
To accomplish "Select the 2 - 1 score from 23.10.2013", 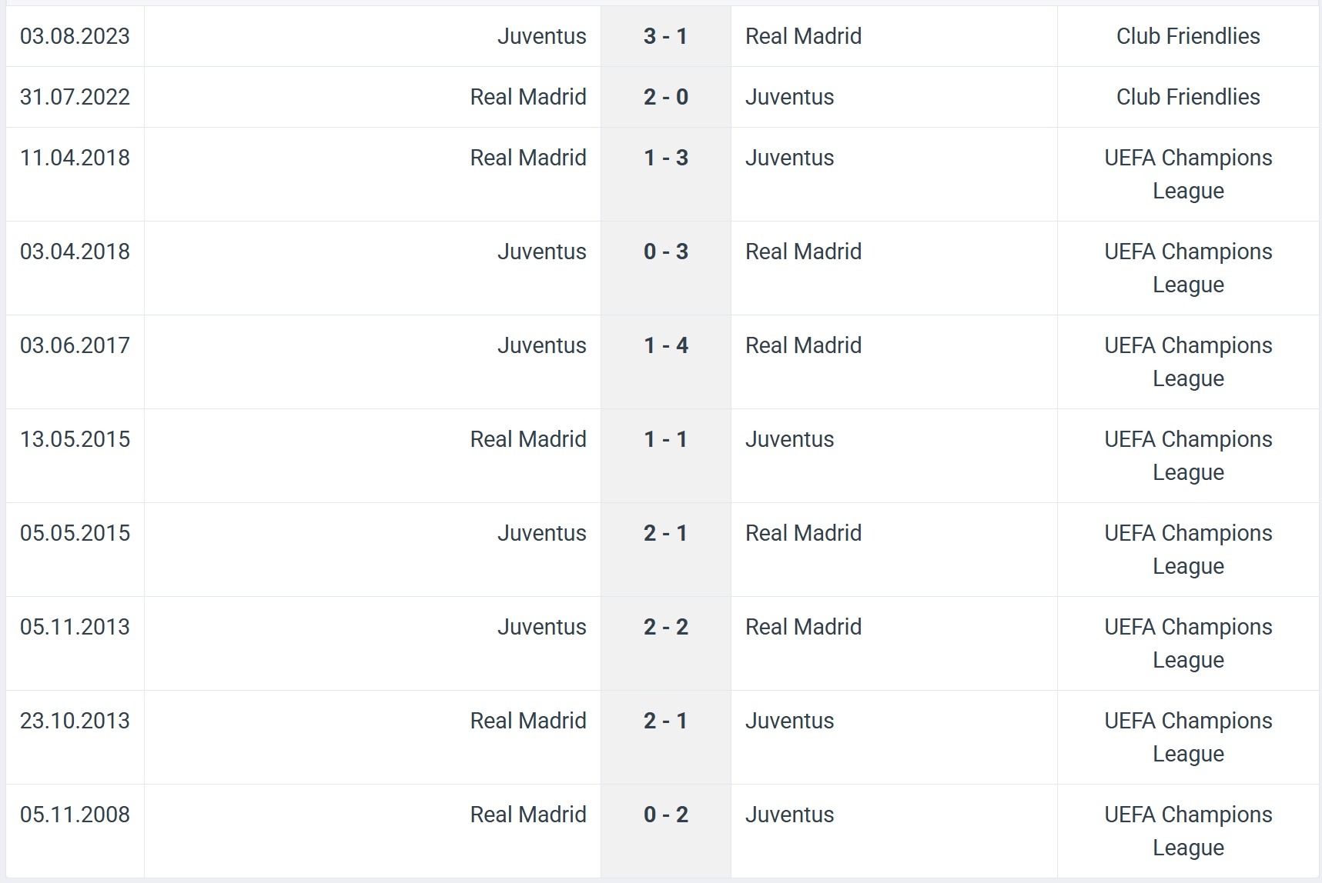I will click(665, 721).
